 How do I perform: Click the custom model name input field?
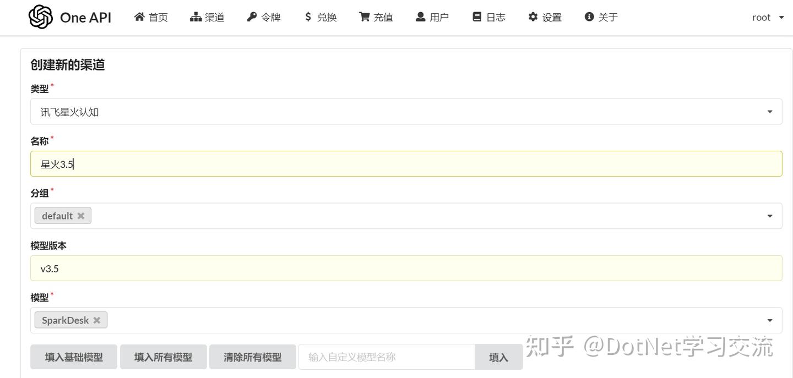(385, 357)
